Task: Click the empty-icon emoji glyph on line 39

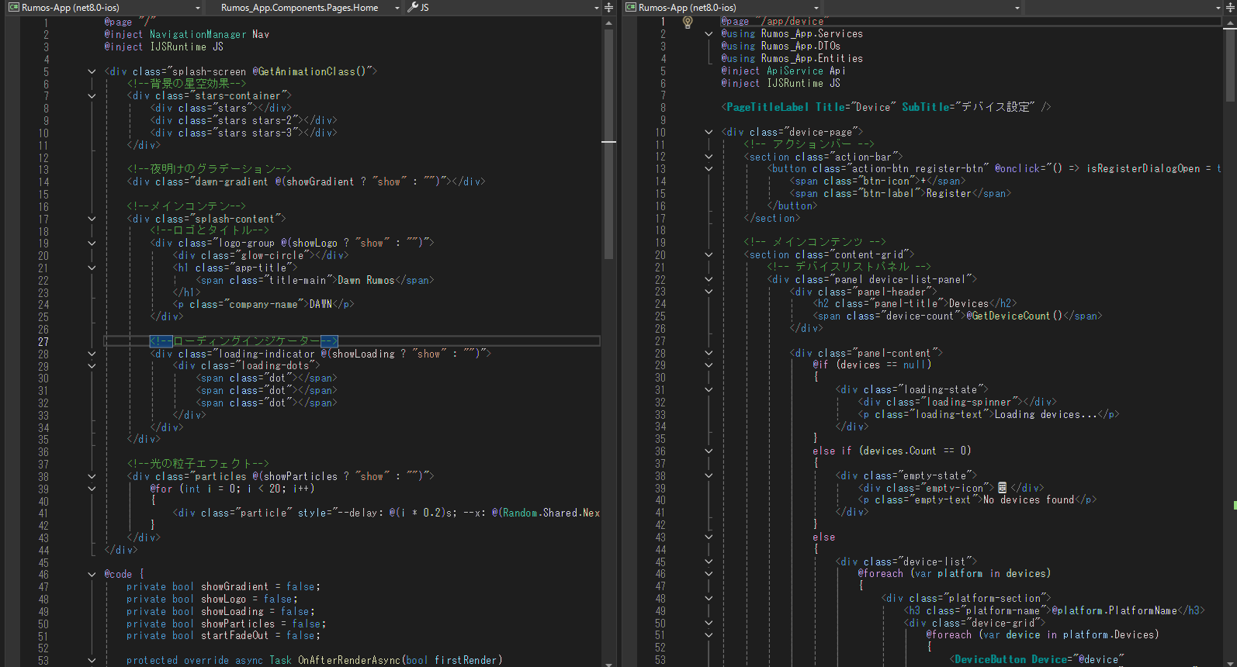Action: pyautogui.click(x=1002, y=488)
